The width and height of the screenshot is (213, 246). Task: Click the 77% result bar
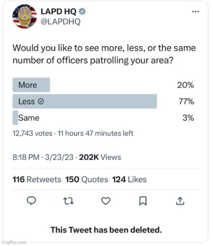[x=85, y=101]
